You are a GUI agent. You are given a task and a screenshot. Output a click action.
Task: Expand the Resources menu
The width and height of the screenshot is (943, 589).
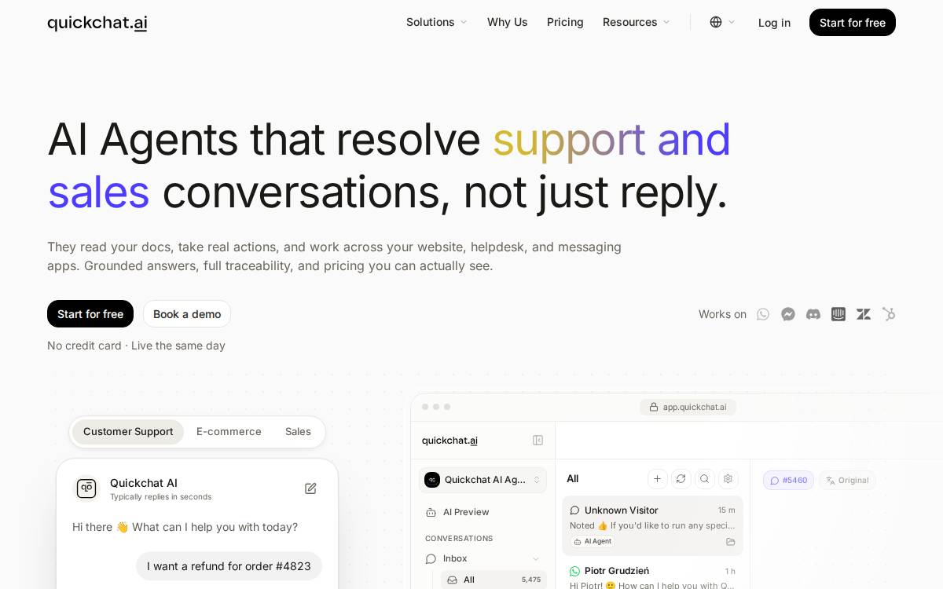click(x=637, y=22)
